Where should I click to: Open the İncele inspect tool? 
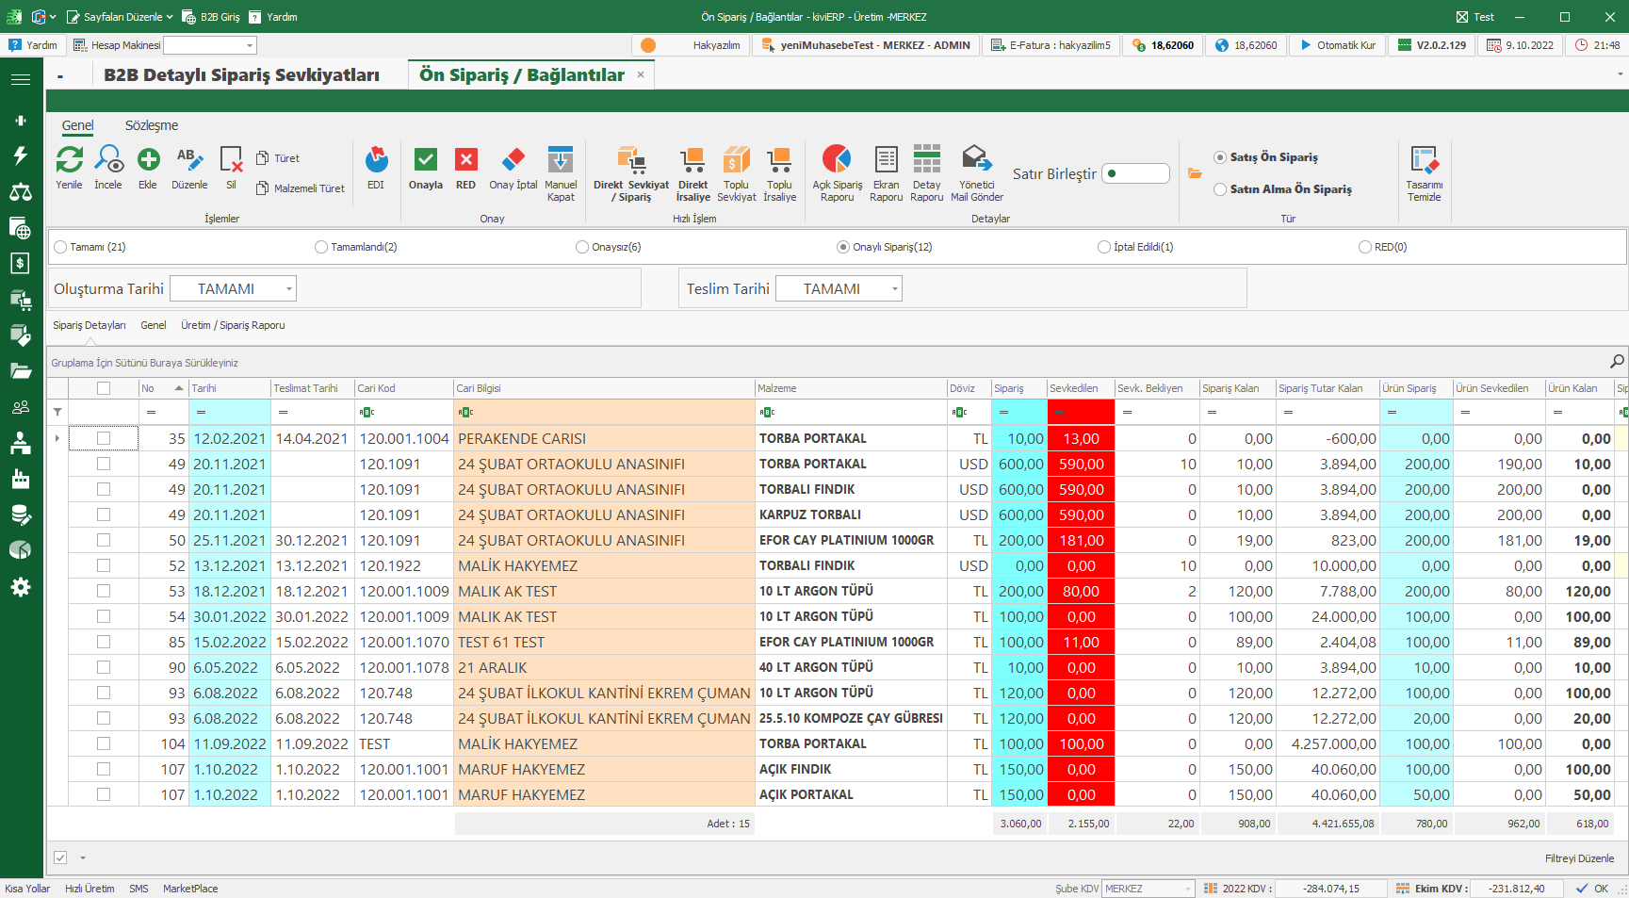(108, 160)
